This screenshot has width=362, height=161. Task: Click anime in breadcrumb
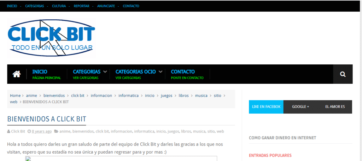[x=31, y=96]
